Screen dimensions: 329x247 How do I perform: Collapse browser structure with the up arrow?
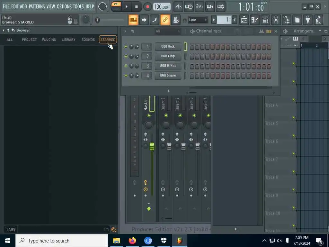tap(8, 31)
